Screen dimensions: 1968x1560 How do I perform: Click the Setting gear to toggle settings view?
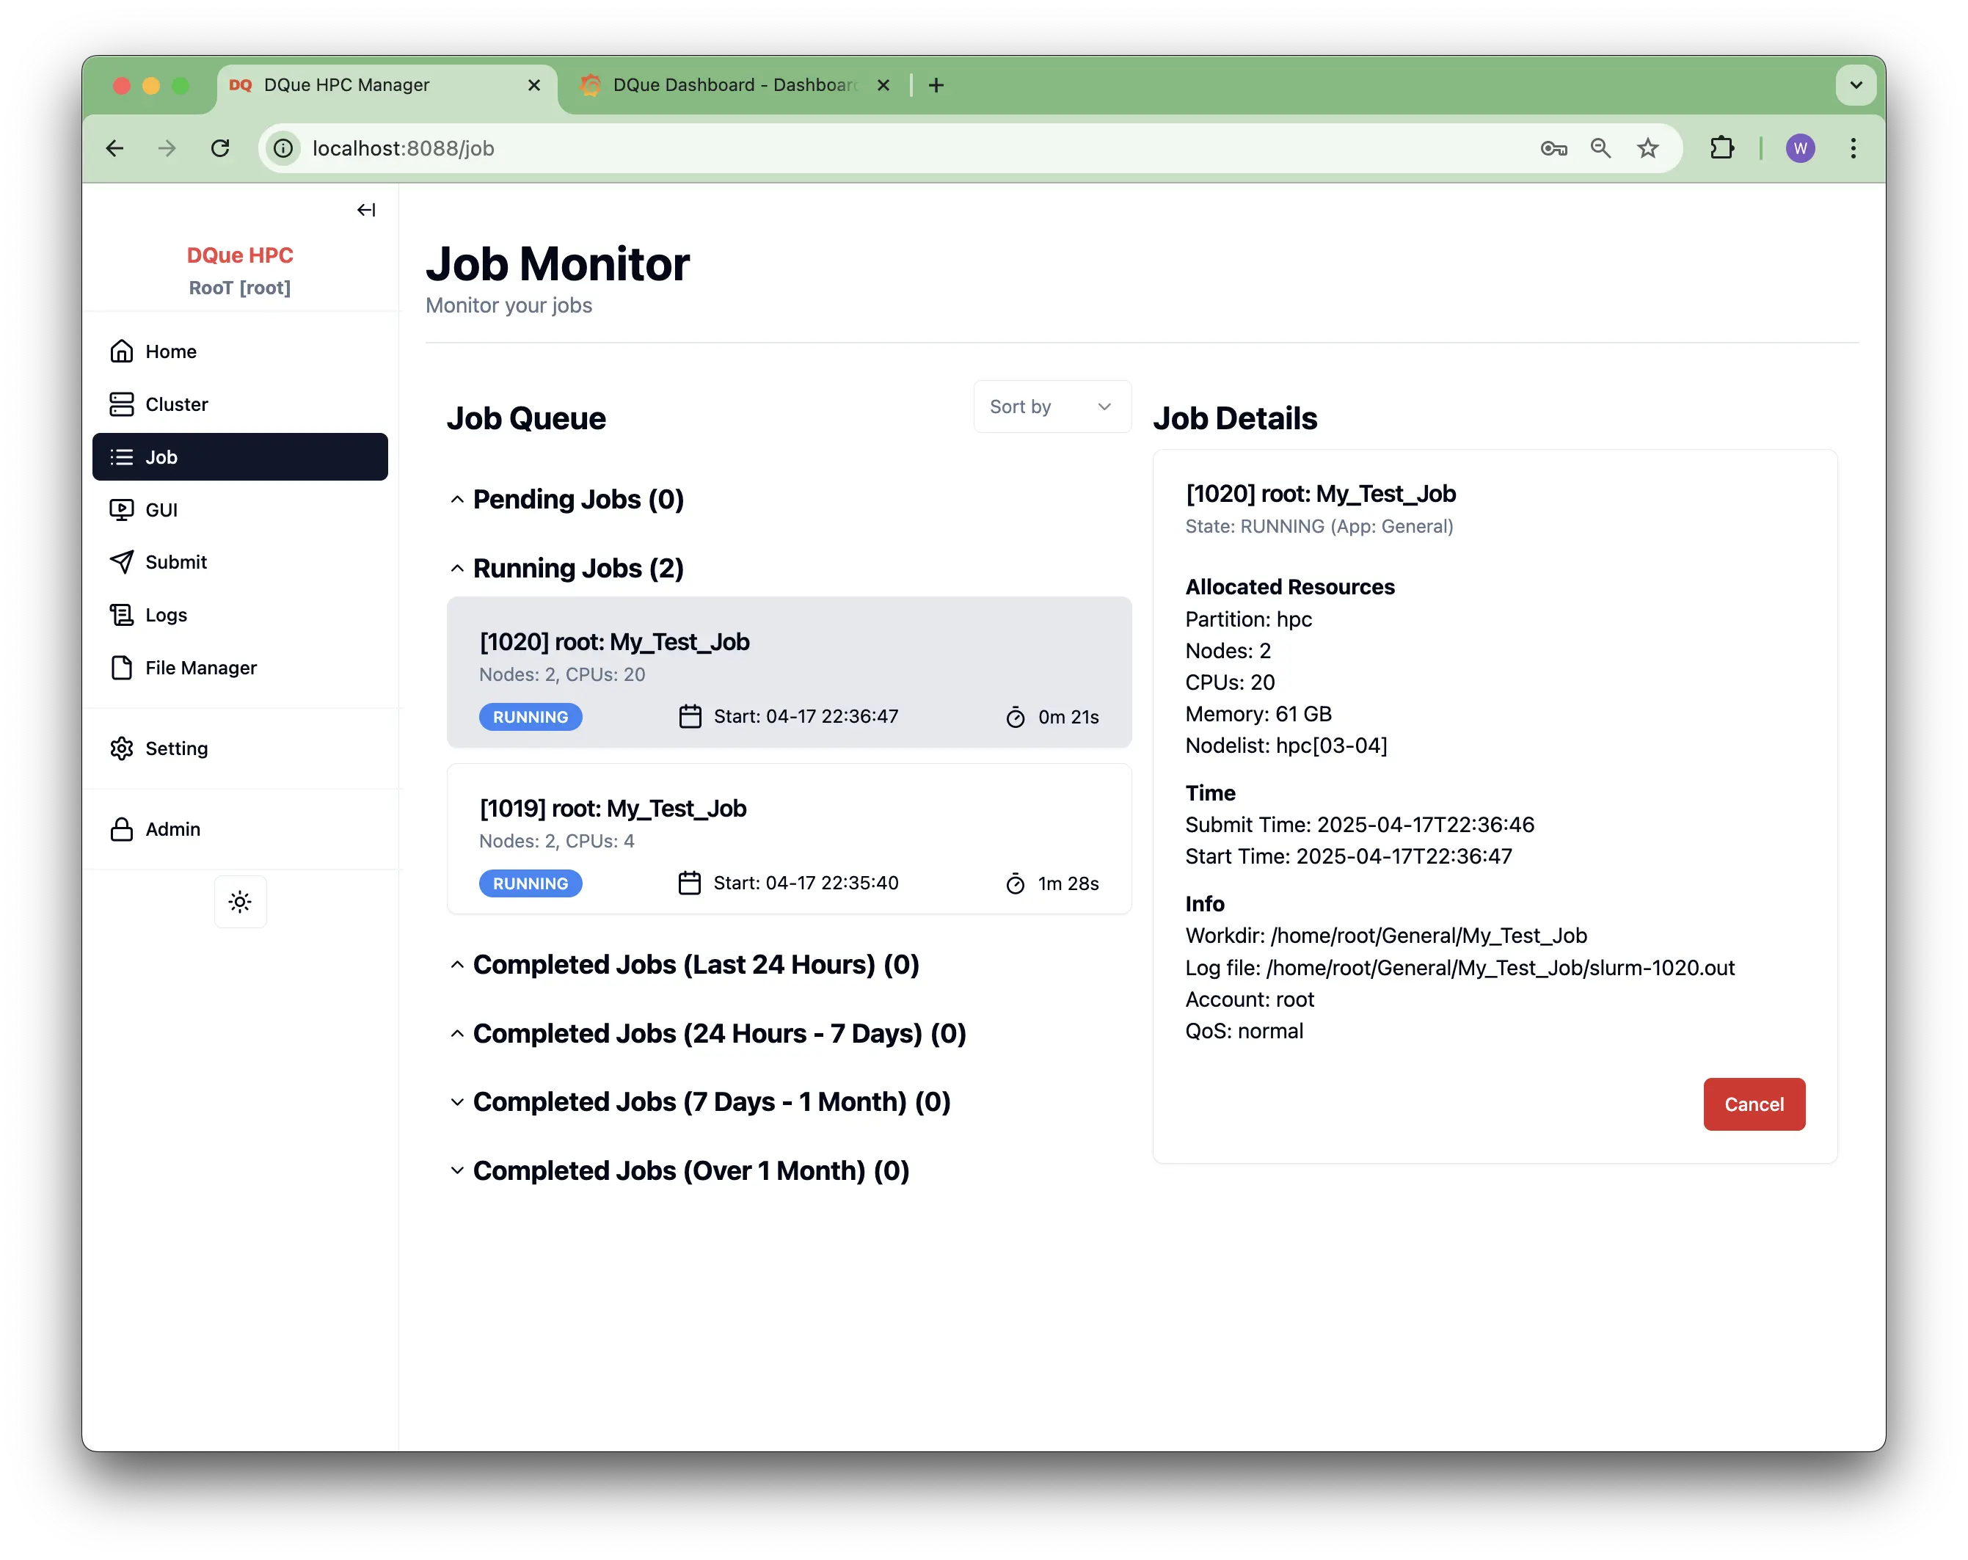pyautogui.click(x=123, y=748)
